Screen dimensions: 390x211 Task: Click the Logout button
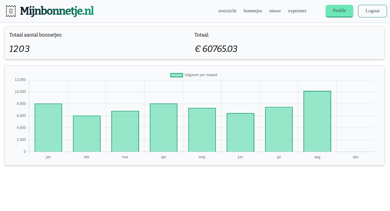click(372, 11)
